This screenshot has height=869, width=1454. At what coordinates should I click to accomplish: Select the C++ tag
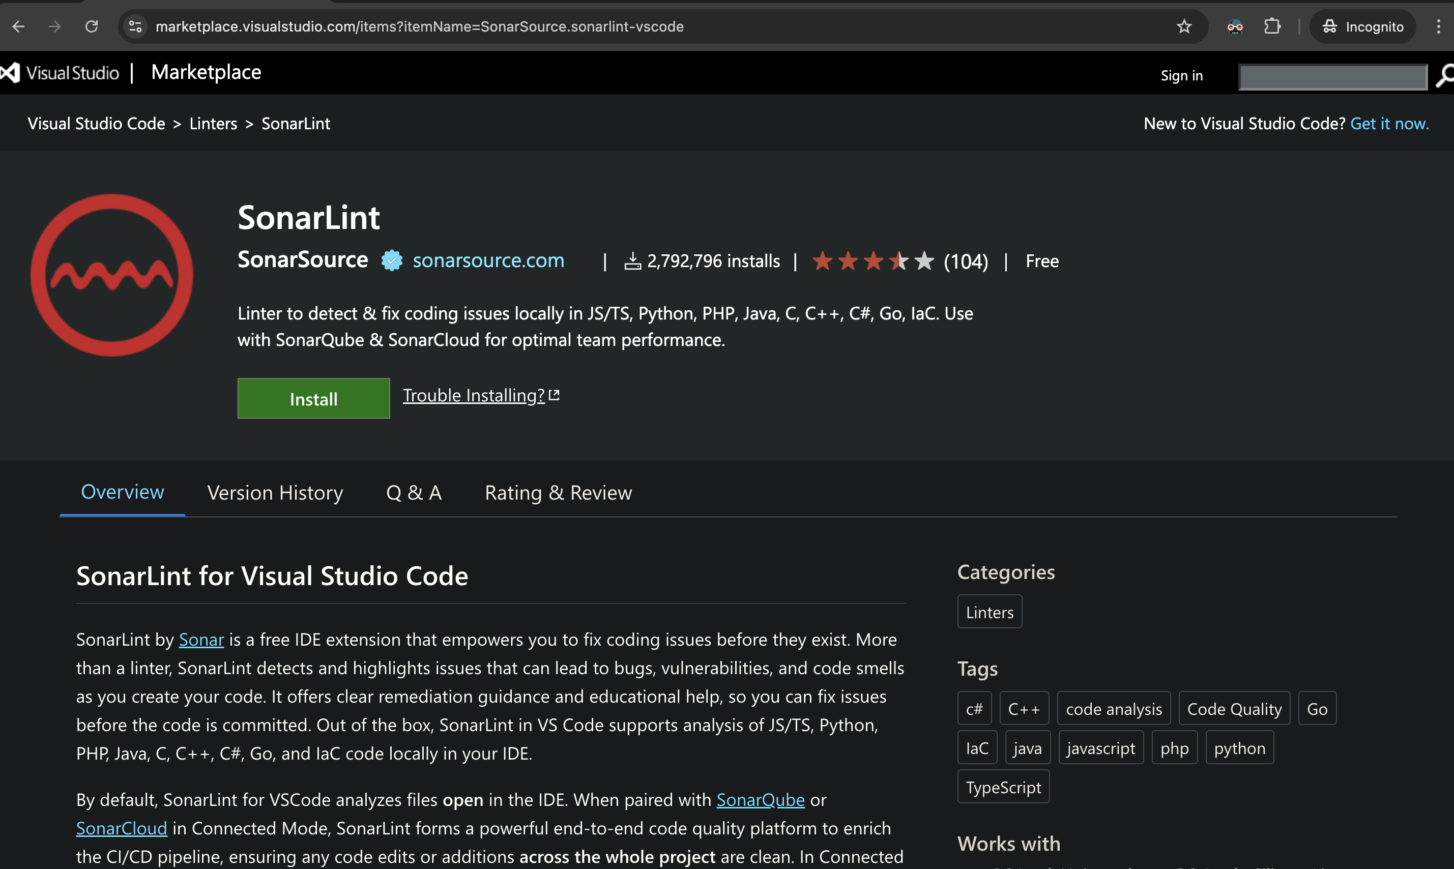tap(1024, 709)
